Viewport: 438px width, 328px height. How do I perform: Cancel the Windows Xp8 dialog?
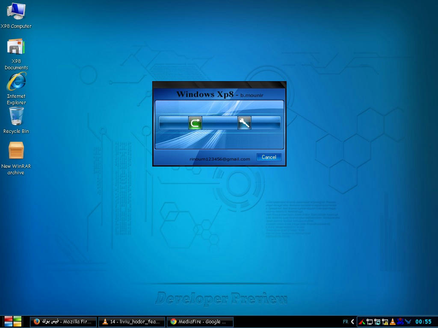coord(269,157)
